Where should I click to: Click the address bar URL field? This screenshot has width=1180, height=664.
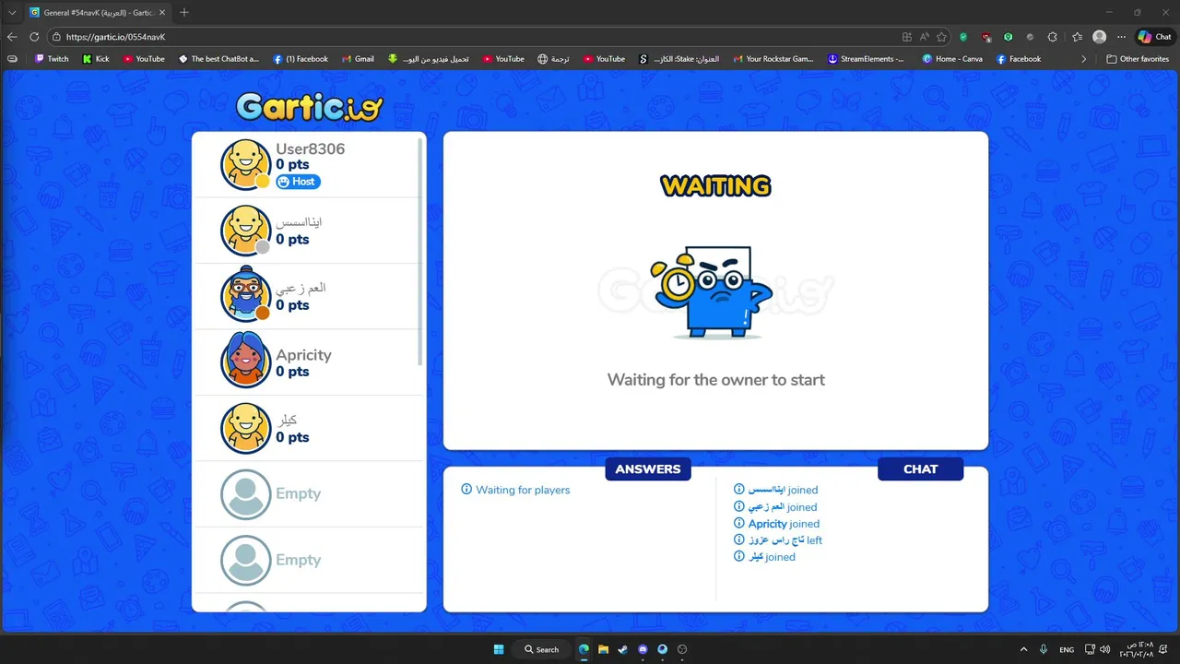point(470,37)
